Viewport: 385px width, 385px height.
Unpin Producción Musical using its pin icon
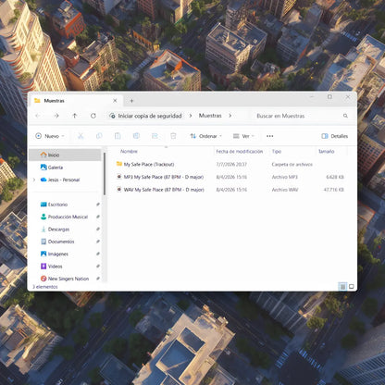click(98, 217)
